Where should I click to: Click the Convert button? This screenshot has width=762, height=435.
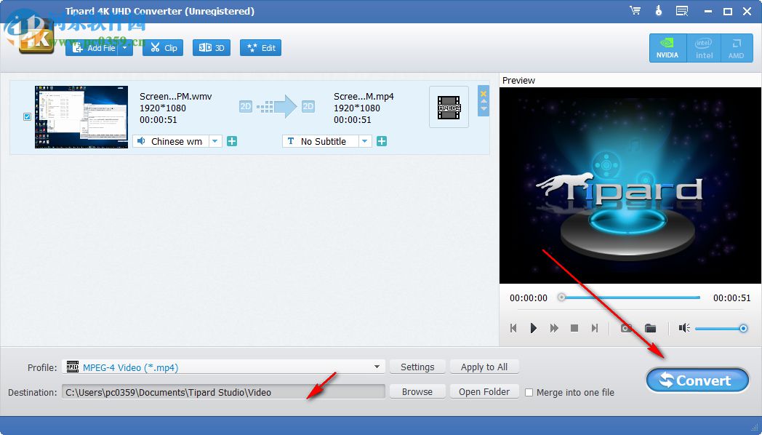tap(697, 380)
